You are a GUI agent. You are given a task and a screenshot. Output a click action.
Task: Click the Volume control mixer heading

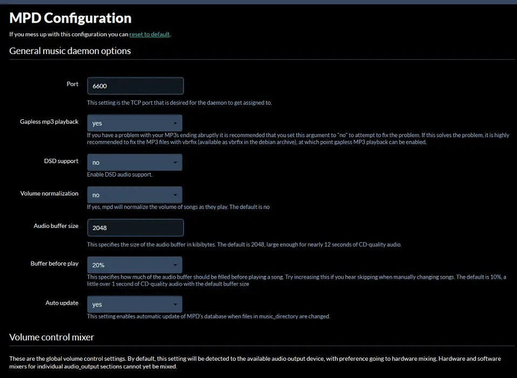[x=51, y=337]
